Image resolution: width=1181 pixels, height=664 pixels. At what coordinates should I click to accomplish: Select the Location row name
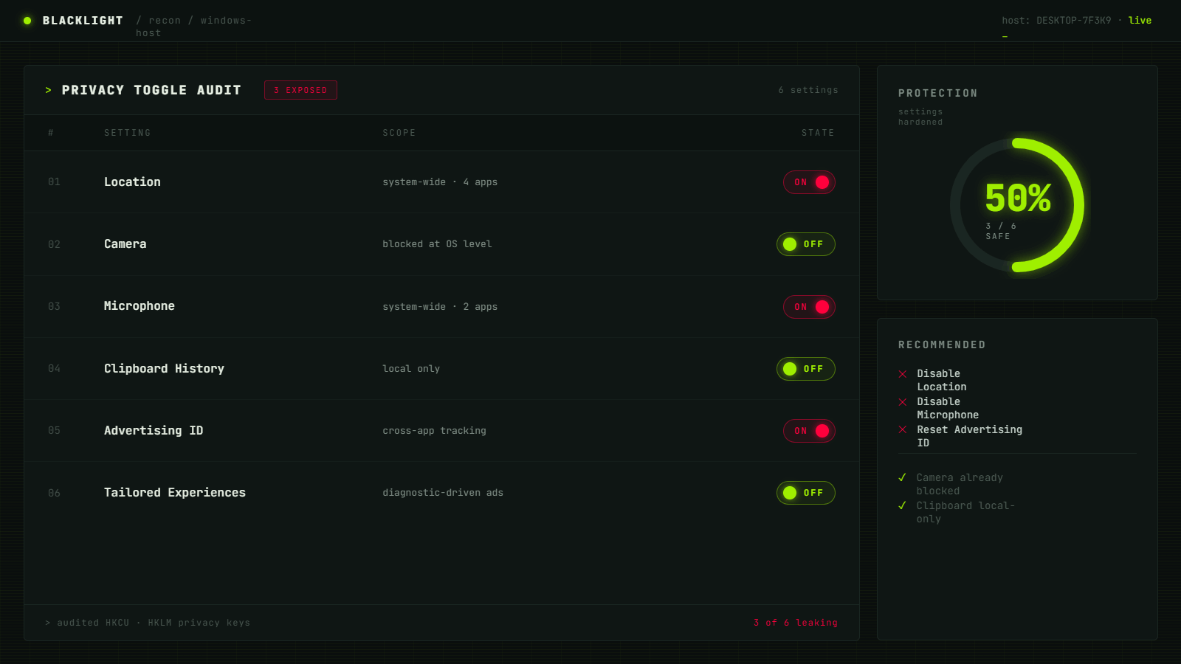pos(132,182)
